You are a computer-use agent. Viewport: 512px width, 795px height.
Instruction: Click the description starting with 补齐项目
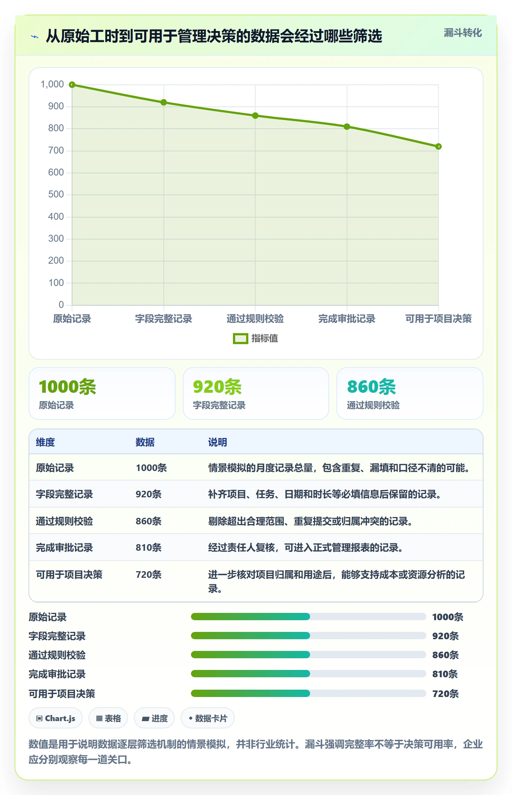[x=325, y=494]
